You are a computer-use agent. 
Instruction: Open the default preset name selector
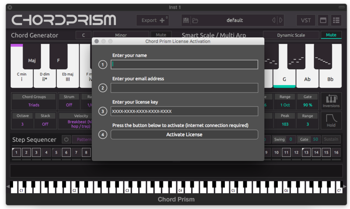point(234,20)
